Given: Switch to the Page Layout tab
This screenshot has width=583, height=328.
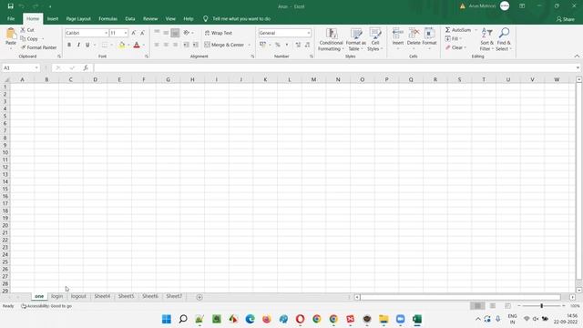Looking at the screenshot, I should coord(78,18).
